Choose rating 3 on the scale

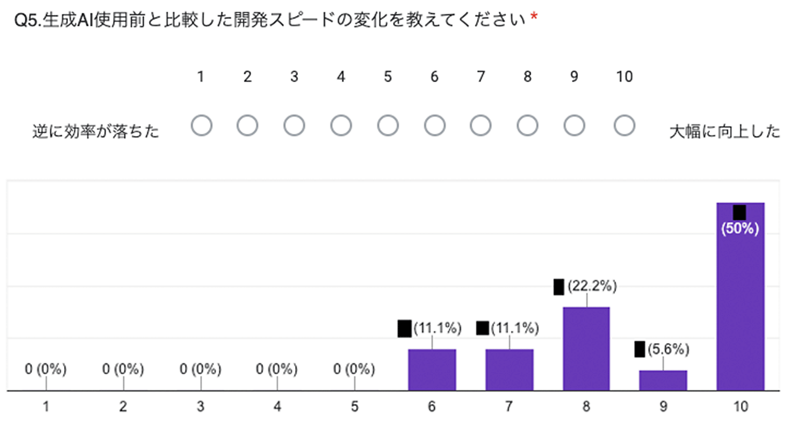[x=294, y=125]
